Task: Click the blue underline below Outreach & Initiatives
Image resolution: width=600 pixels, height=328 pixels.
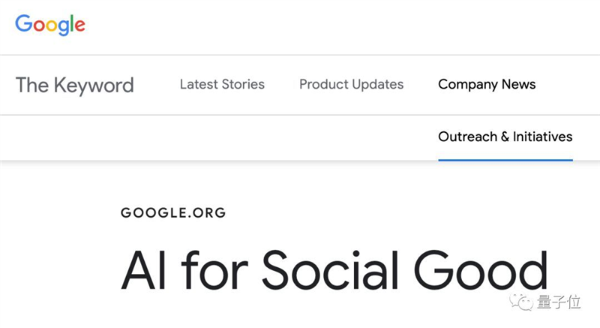Action: (x=505, y=159)
